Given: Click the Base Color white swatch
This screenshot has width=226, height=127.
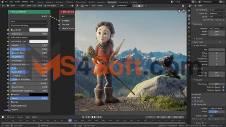Looking at the screenshot, I should [x=39, y=30].
